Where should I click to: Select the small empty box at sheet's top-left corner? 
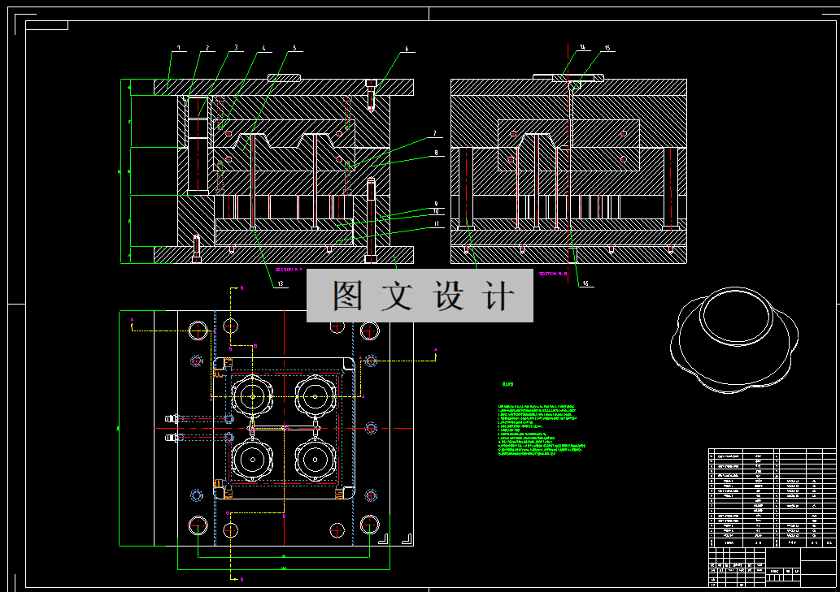pos(46,26)
